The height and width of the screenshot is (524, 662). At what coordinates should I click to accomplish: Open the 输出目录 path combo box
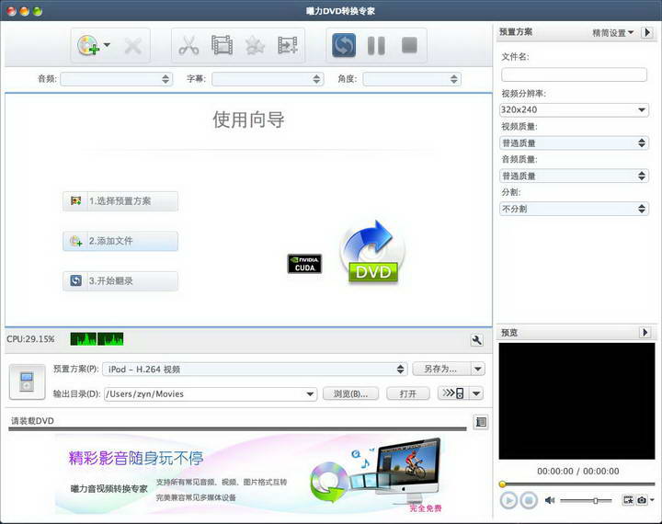coord(211,394)
